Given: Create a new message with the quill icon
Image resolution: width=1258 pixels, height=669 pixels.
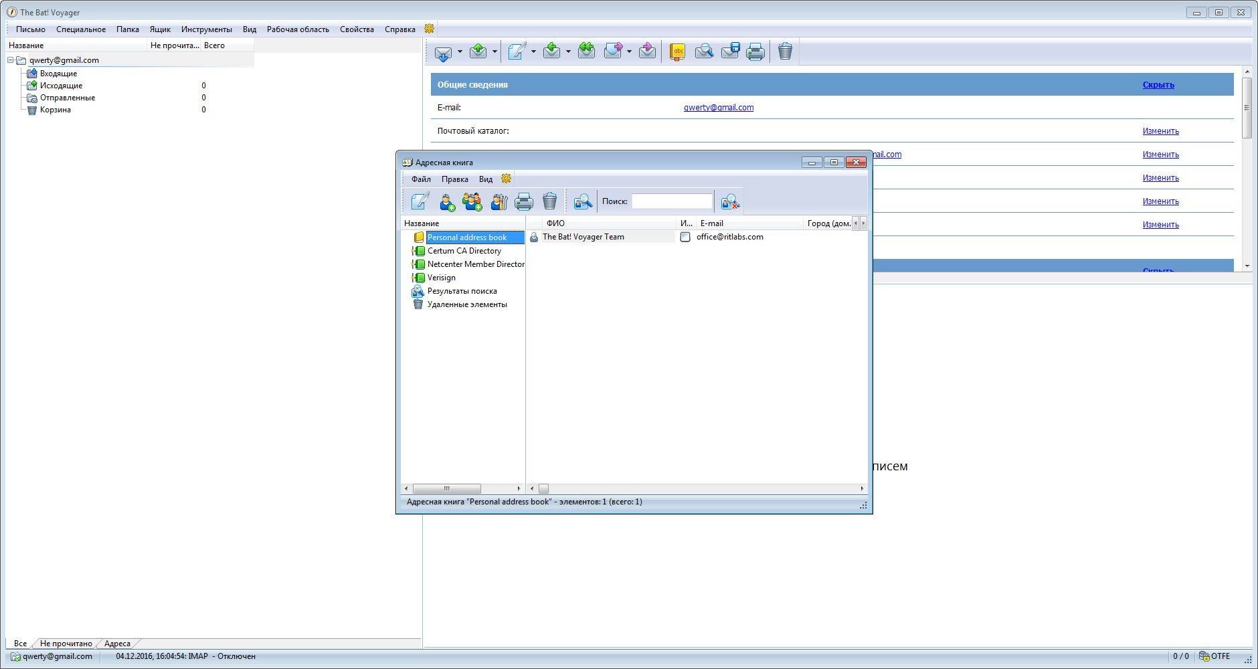Looking at the screenshot, I should [517, 52].
